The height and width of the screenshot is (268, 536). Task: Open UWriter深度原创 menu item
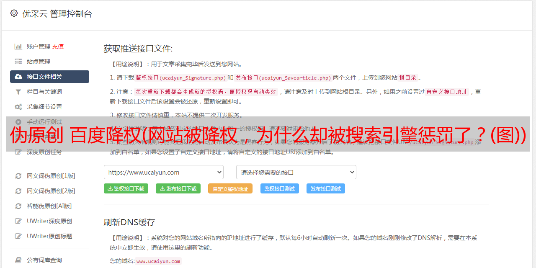click(x=49, y=221)
